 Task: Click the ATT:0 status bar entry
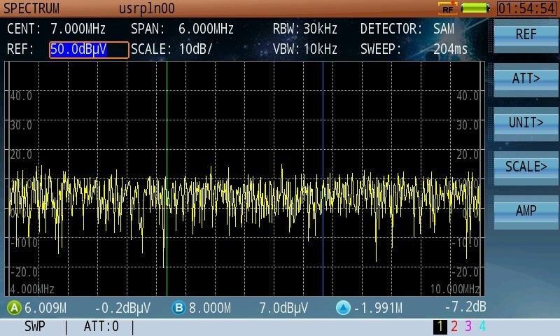coord(101,326)
